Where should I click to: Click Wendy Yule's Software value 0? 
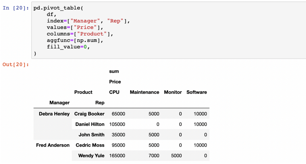pos(206,156)
